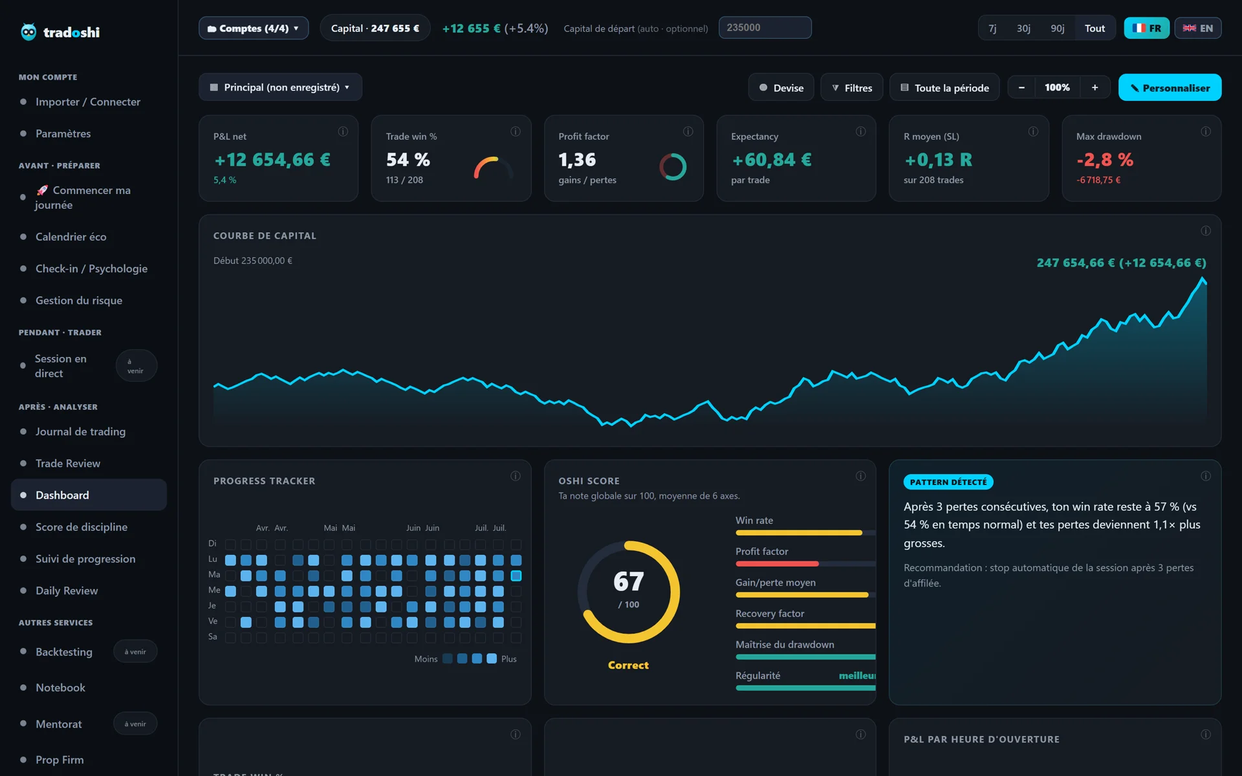The image size is (1242, 776).
Task: Open Calendrier éco page
Action: click(89, 237)
